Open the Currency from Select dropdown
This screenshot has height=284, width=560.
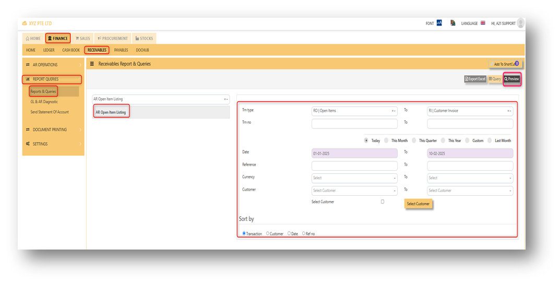point(354,178)
